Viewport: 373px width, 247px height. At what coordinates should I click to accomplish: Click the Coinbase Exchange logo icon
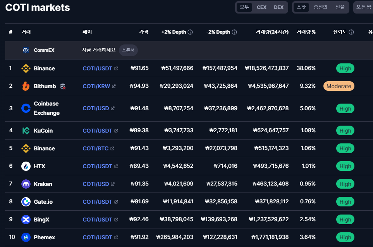coord(26,108)
